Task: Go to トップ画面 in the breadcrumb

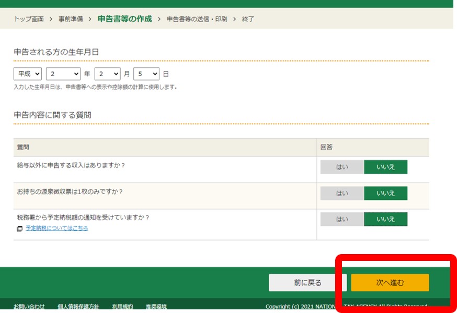Action: point(29,19)
